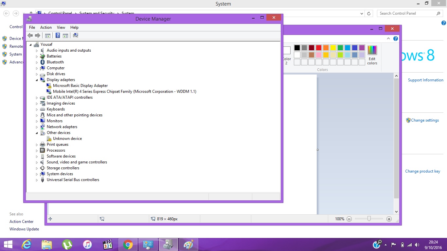Expand the Network adapters category
Image resolution: width=447 pixels, height=251 pixels.
coord(37,127)
